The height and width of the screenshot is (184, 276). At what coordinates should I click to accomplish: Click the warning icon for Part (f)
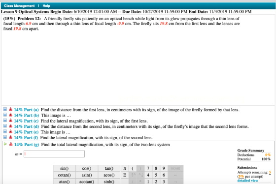(10, 137)
